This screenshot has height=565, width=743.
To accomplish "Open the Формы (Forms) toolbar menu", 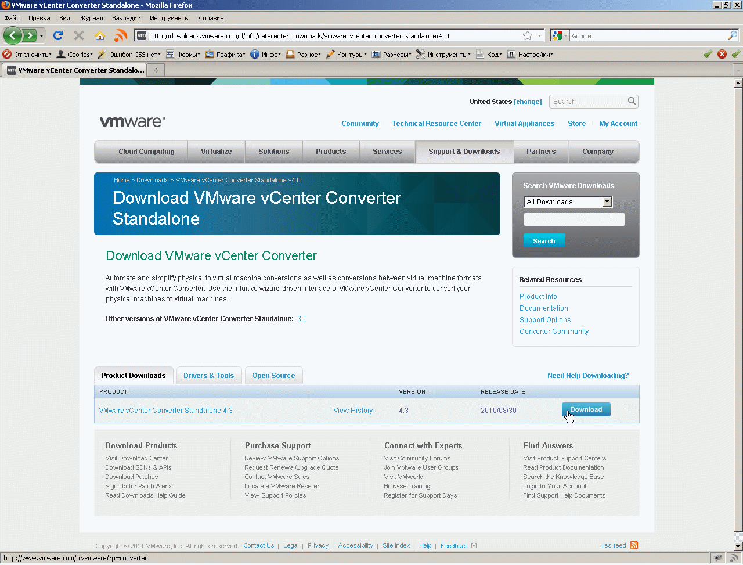I will 183,55.
